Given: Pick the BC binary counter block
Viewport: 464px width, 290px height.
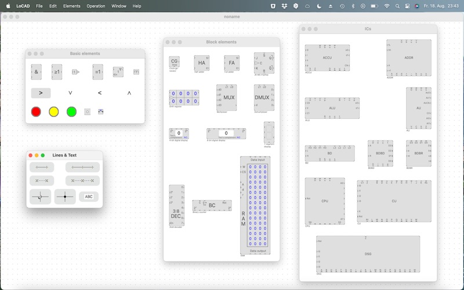Looking at the screenshot, I should [212, 205].
